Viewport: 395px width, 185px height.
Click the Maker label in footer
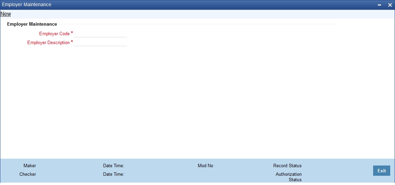click(30, 166)
